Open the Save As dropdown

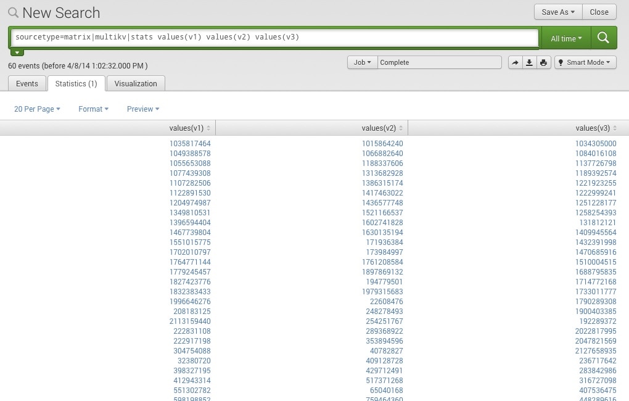557,12
